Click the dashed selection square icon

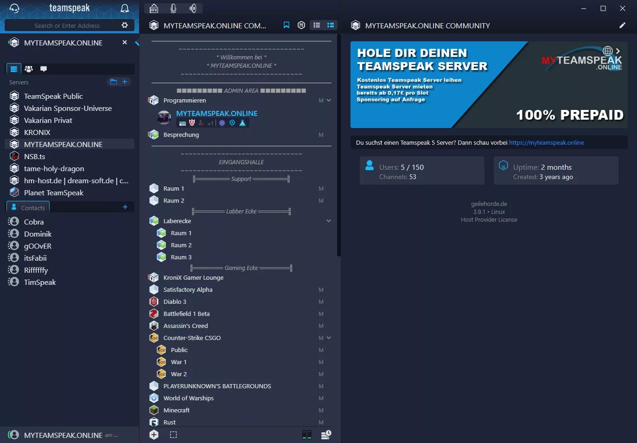[x=173, y=435]
